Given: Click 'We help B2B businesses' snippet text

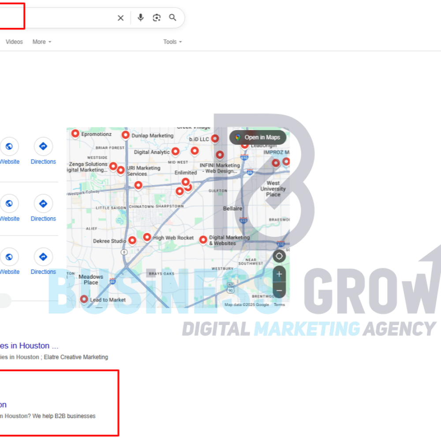Looking at the screenshot, I should tap(64, 416).
